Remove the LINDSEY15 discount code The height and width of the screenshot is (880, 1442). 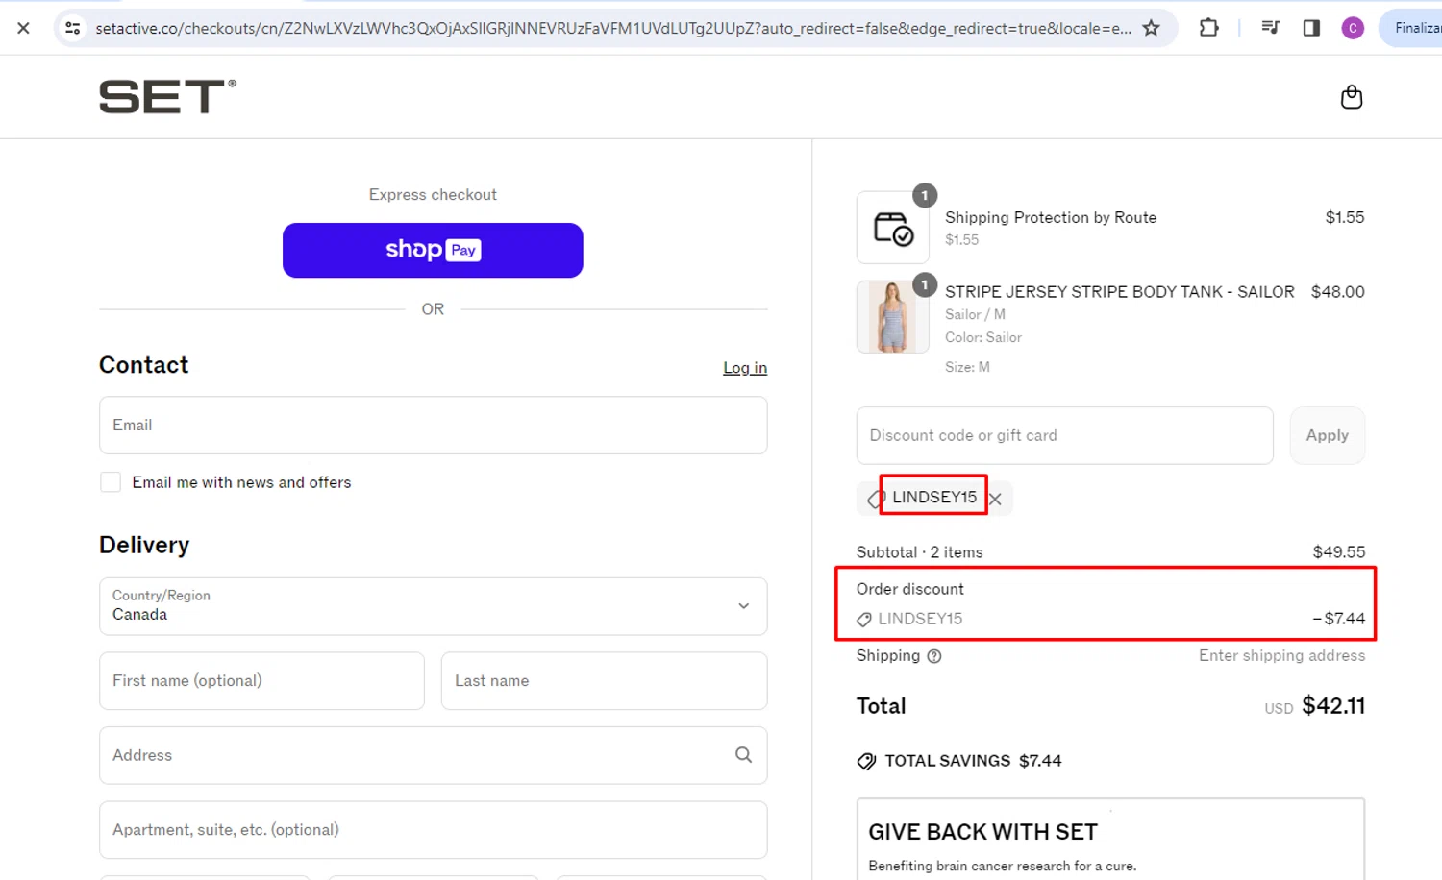coord(996,499)
